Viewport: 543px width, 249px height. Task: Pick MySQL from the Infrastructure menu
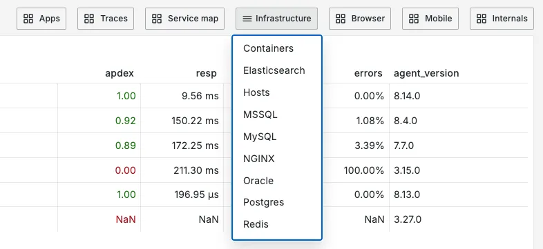click(277, 137)
